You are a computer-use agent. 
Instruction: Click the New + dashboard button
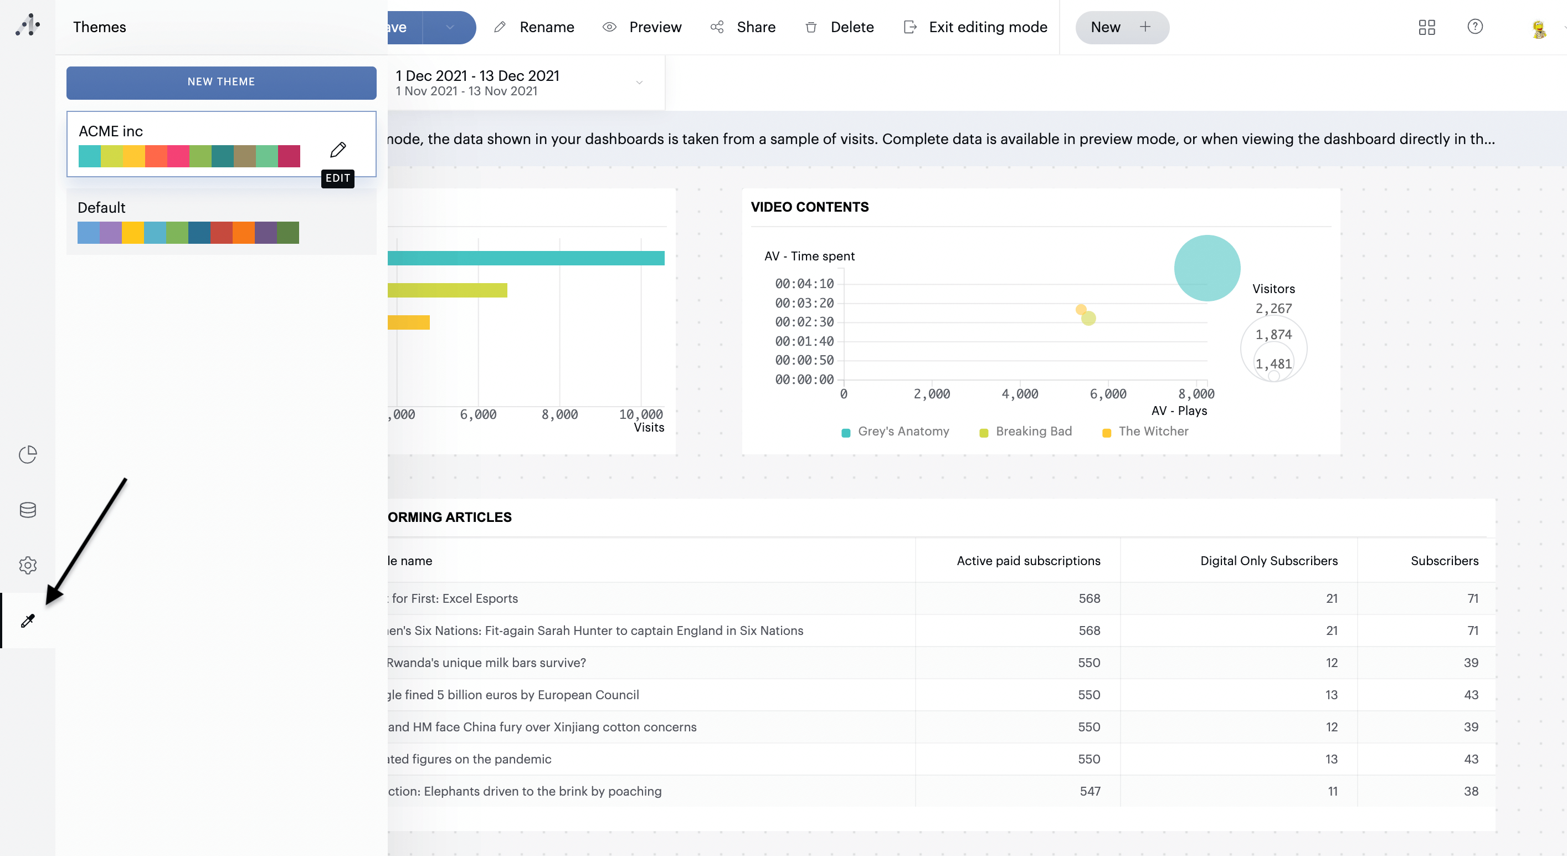tap(1121, 27)
